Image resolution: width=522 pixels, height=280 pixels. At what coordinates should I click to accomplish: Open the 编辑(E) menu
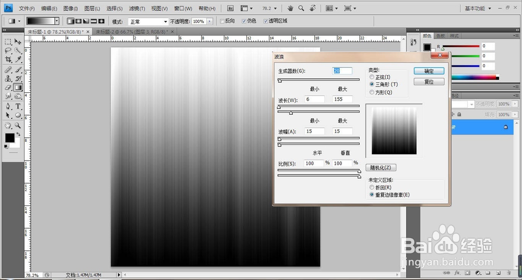pyautogui.click(x=49, y=9)
